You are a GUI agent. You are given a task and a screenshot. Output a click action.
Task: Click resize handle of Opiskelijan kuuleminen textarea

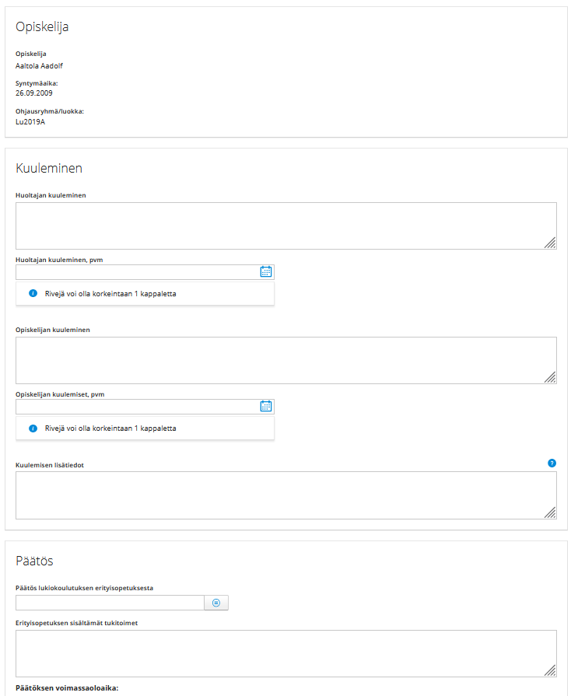pos(550,377)
